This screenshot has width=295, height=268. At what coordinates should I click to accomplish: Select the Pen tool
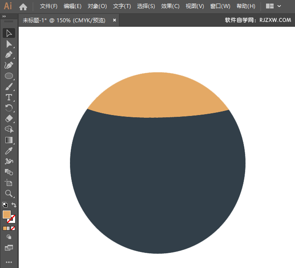click(x=8, y=54)
